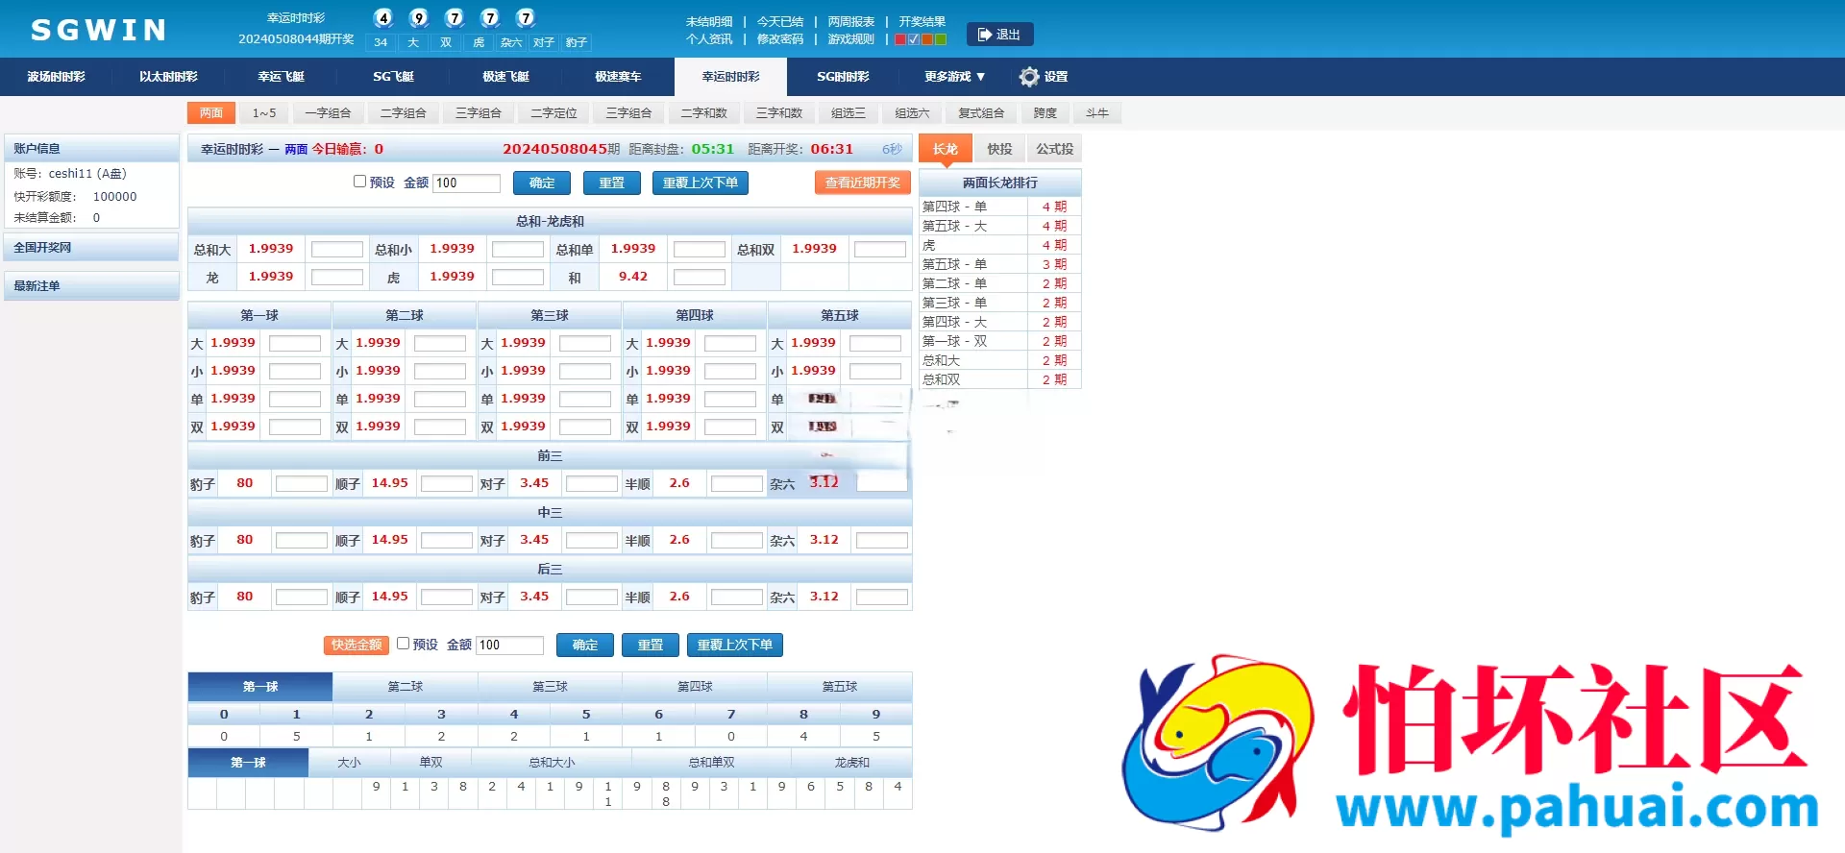
Task: Open the 复式组合 bet type tab
Action: pyautogui.click(x=981, y=113)
